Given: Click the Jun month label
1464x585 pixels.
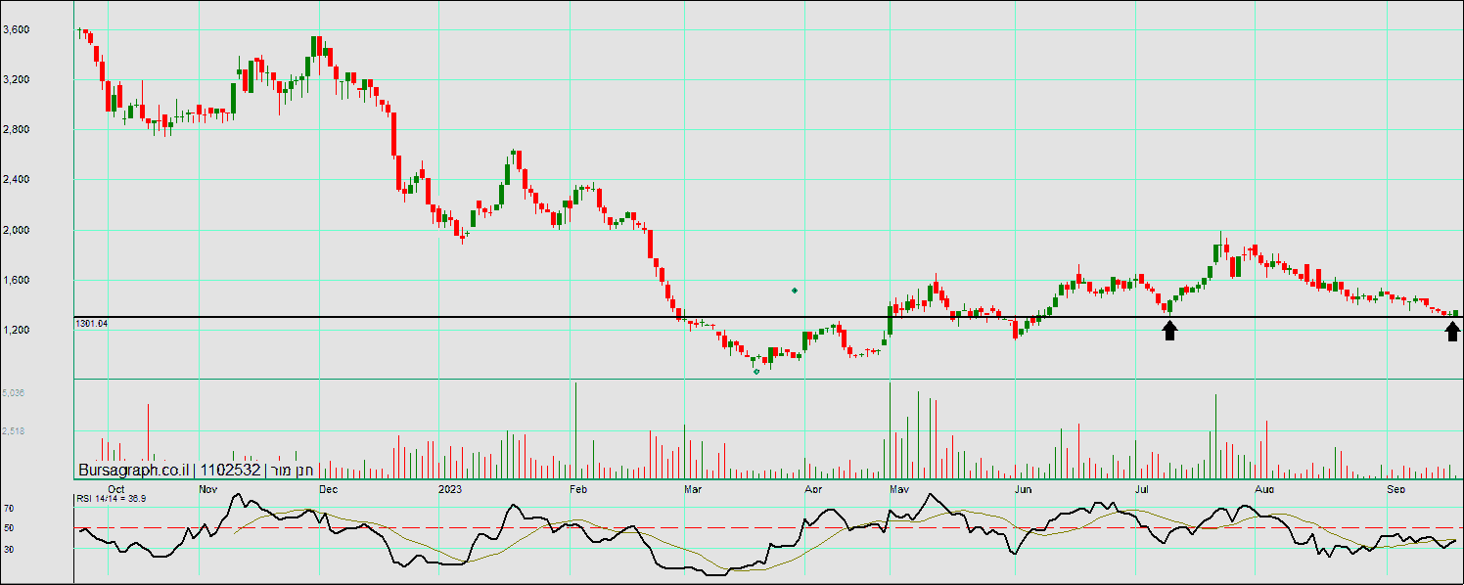Looking at the screenshot, I should [1024, 487].
